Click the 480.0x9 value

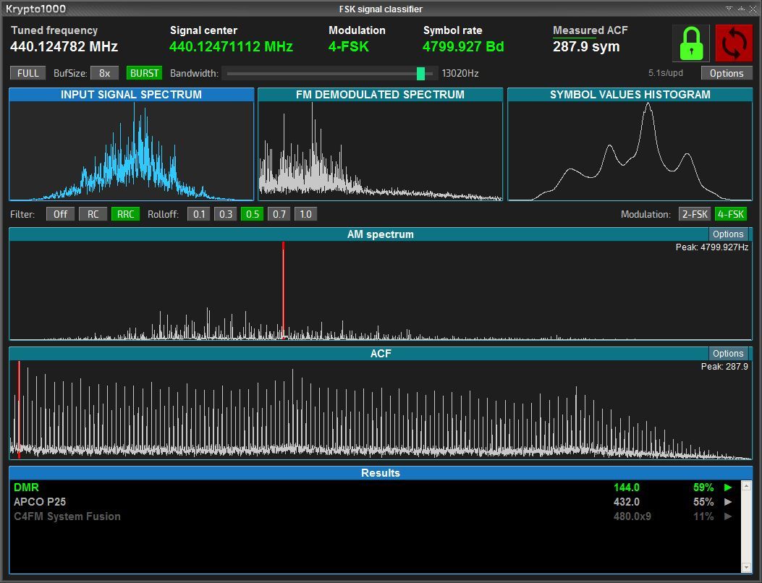632,516
